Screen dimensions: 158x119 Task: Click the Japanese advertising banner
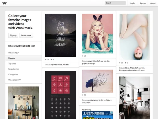pos(97,115)
